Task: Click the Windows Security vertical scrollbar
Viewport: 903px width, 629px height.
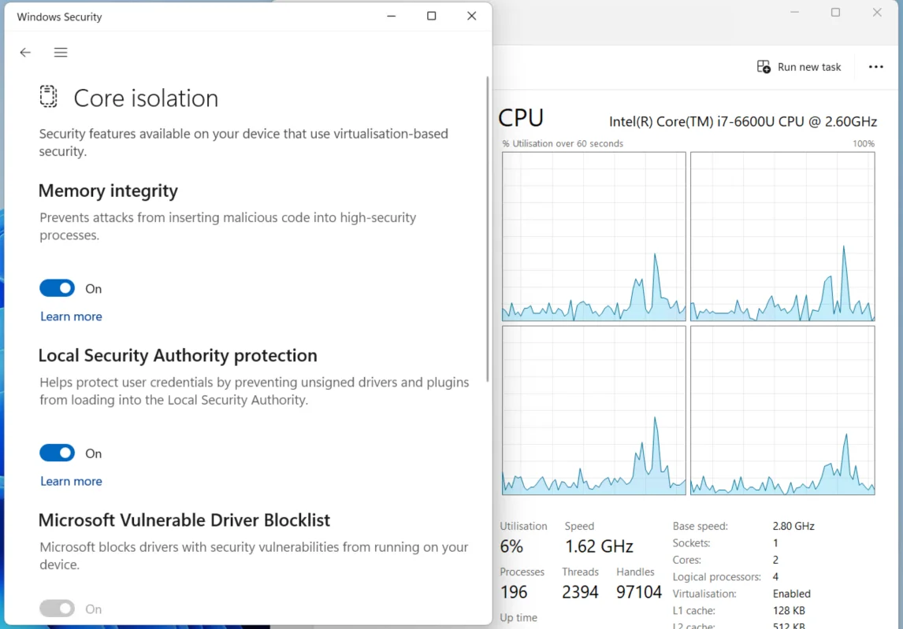Action: tap(487, 229)
